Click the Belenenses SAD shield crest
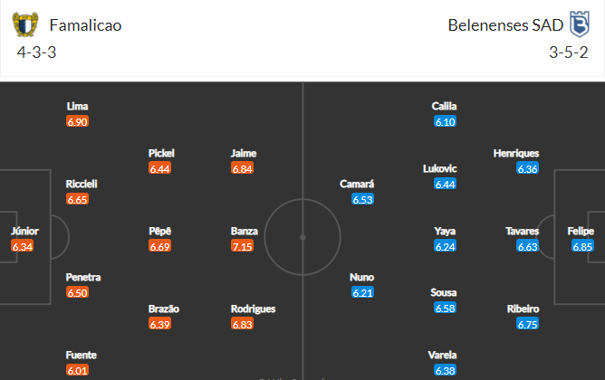605x380 pixels. pyautogui.click(x=580, y=24)
